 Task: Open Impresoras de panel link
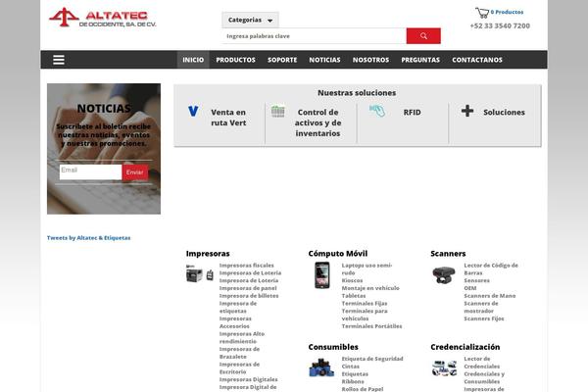coord(248,288)
